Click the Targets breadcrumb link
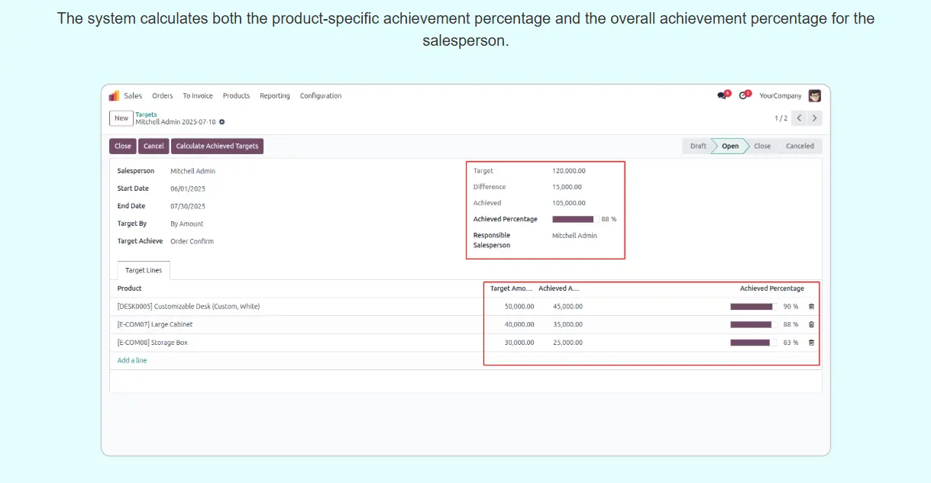931x483 pixels. coord(146,114)
